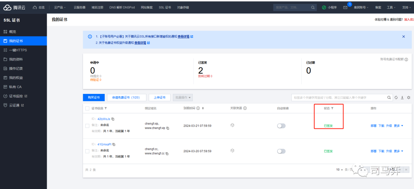Go to DNS 解析 DNSPod in top navigation
The width and height of the screenshot is (414, 189).
(x=122, y=7)
